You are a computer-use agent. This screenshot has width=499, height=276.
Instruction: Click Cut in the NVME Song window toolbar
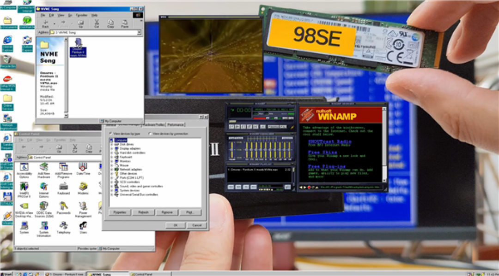(x=97, y=24)
